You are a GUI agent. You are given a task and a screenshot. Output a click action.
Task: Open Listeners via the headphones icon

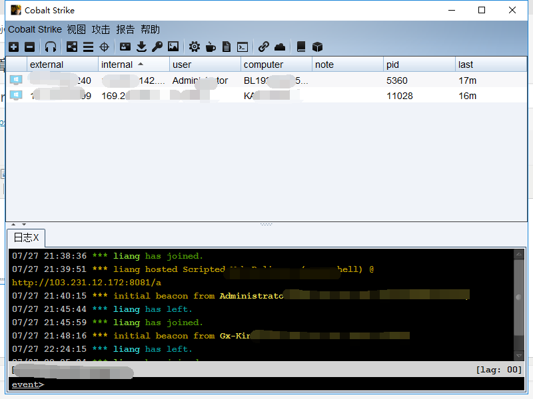tap(51, 47)
